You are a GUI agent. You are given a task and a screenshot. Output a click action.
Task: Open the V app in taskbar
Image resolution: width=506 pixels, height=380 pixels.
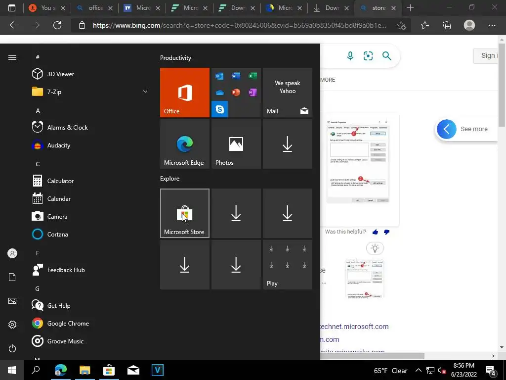[x=158, y=370]
